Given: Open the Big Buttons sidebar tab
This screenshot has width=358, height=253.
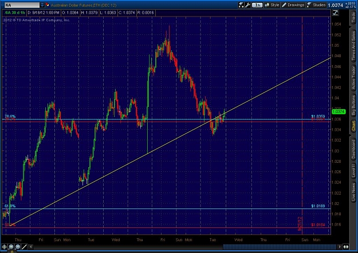Looking at the screenshot, I should coord(353,105).
